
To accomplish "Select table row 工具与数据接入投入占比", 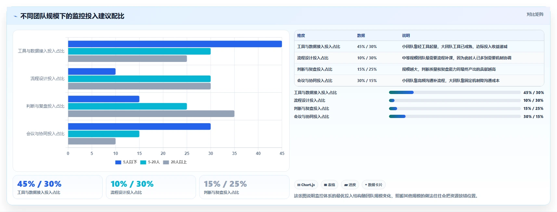I will (419, 47).
